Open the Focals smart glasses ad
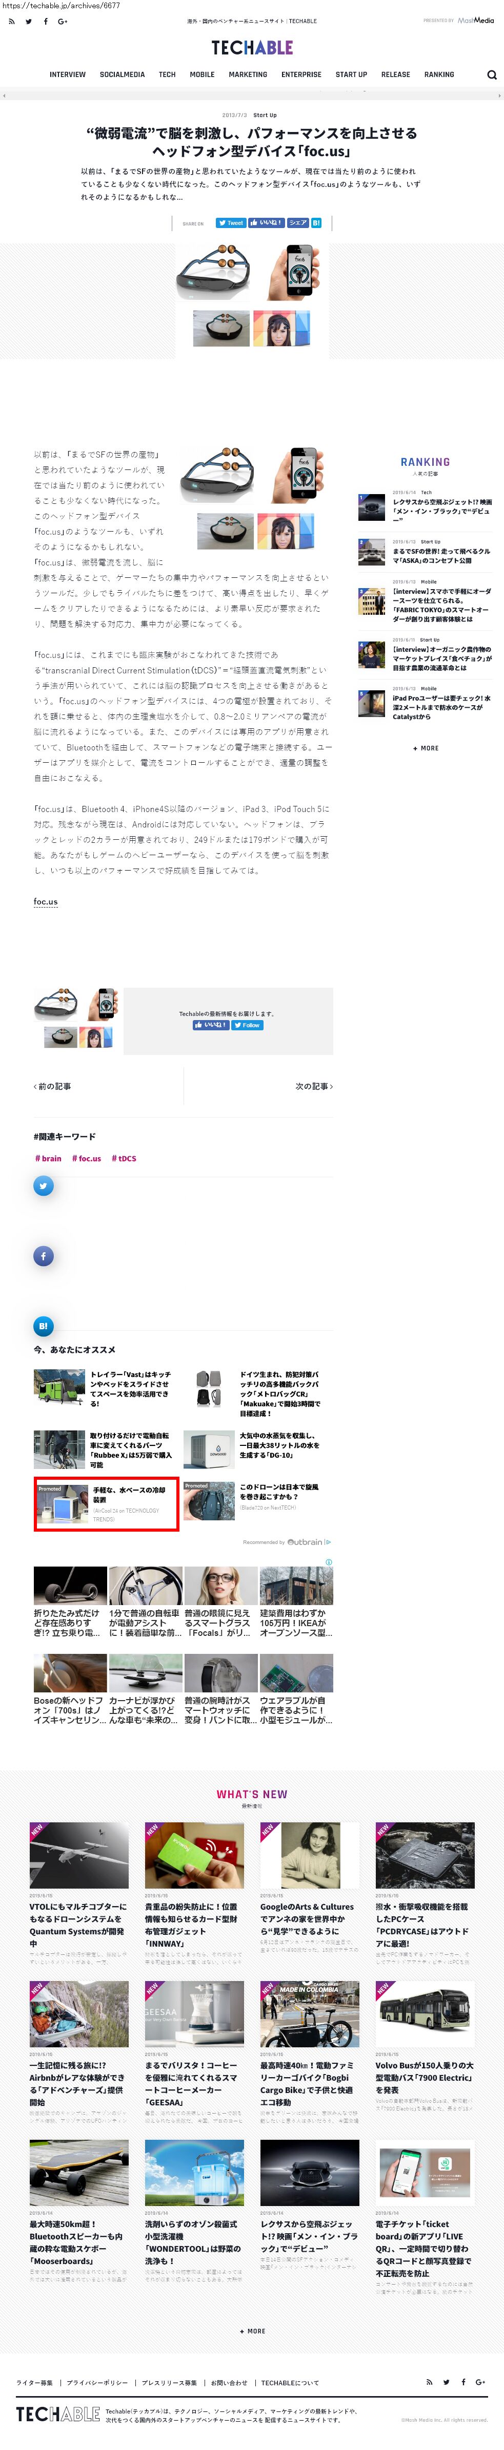Image resolution: width=504 pixels, height=2450 pixels. [220, 1603]
